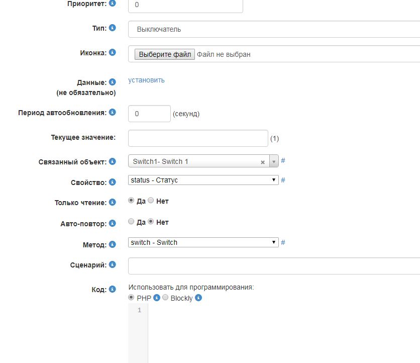Enable Авто-повтор by selecting Да
The image size is (420, 363).
click(132, 222)
